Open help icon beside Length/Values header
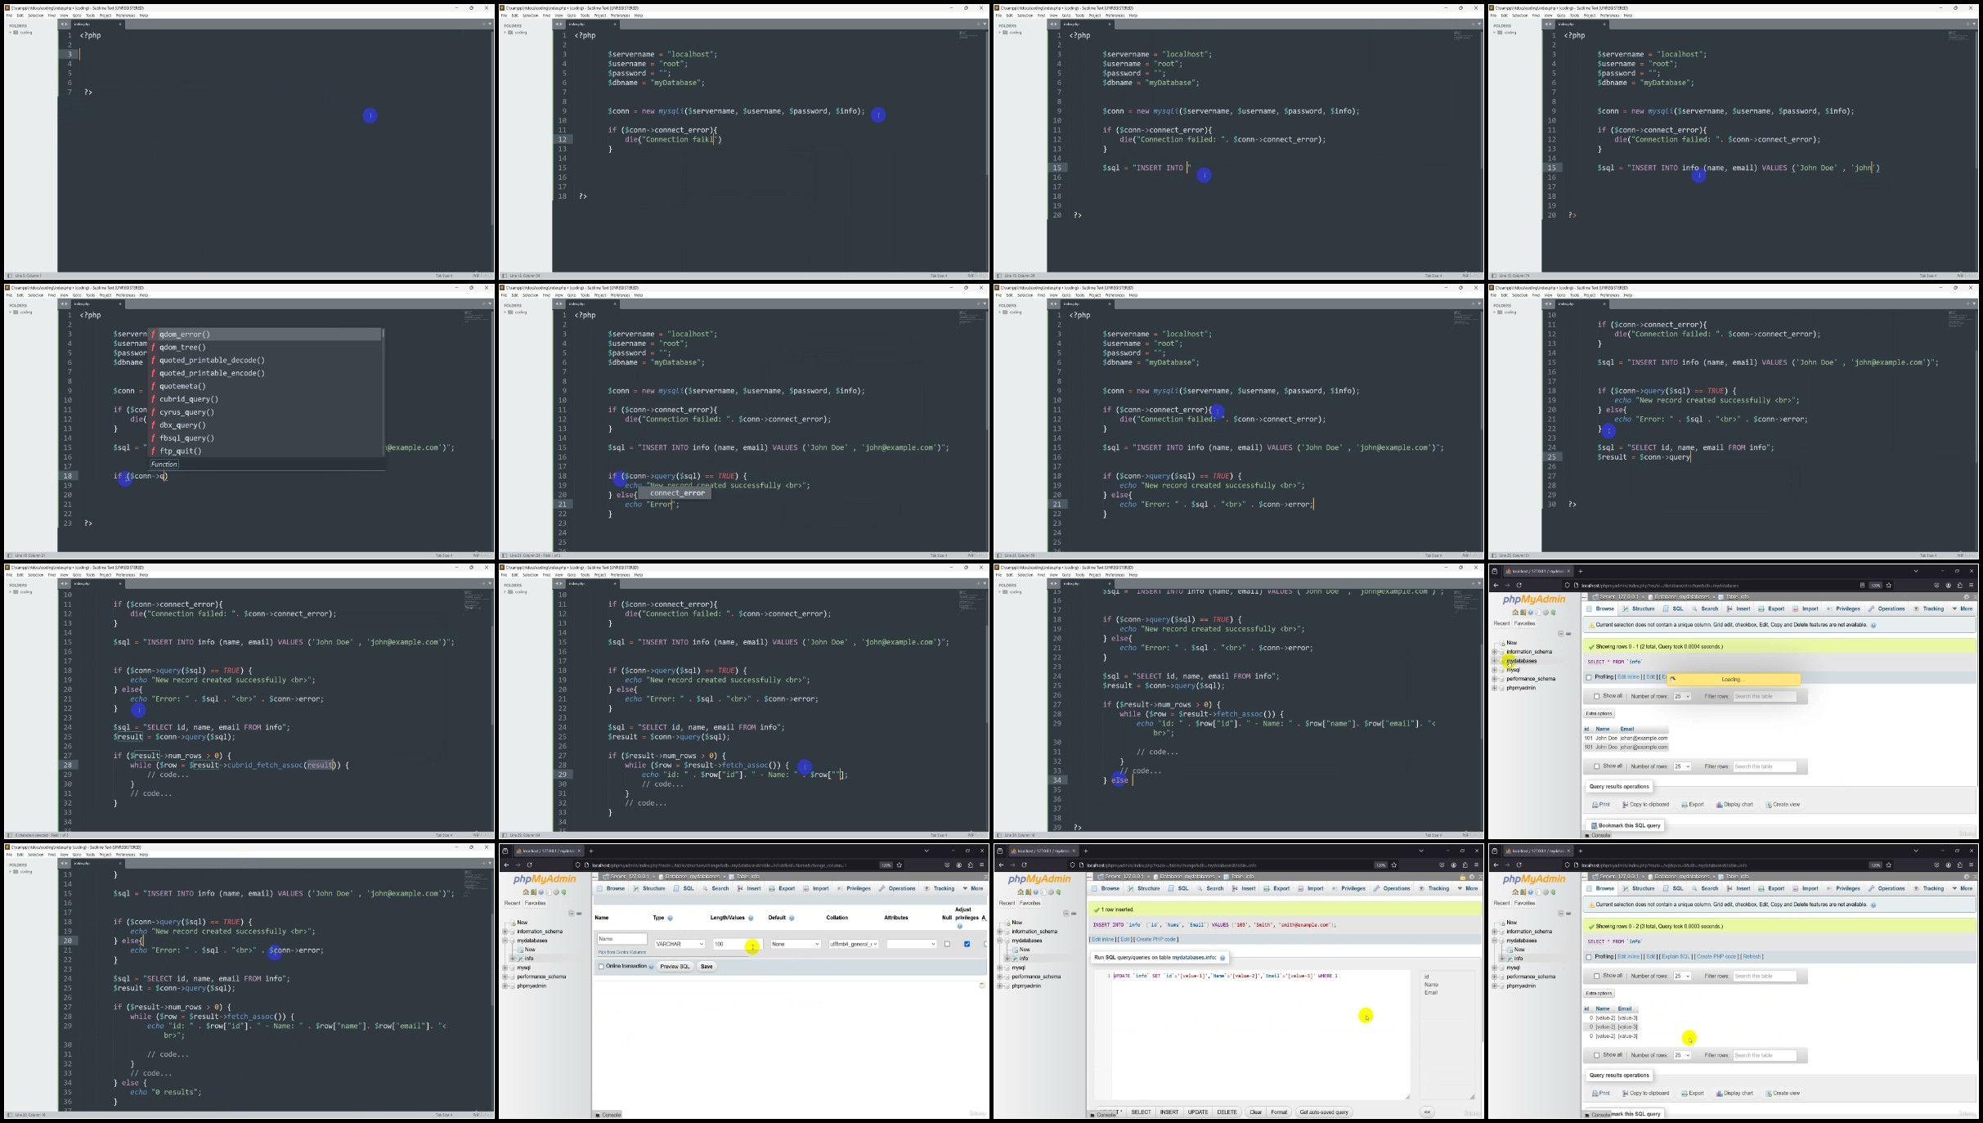This screenshot has width=1983, height=1123. pyautogui.click(x=751, y=919)
